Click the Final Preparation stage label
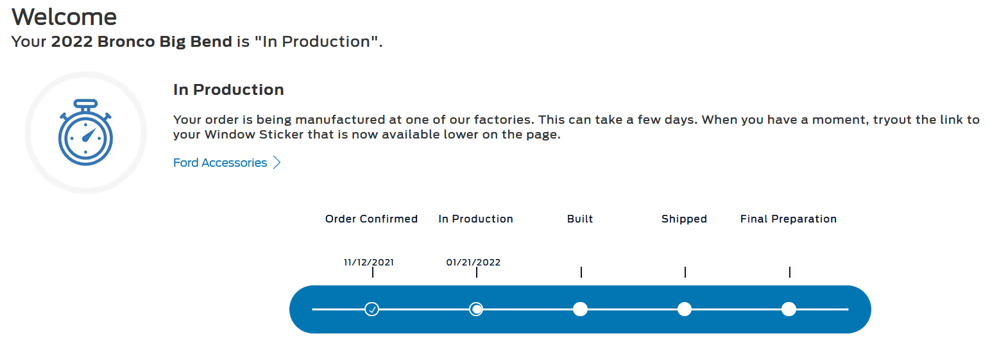 coord(789,219)
